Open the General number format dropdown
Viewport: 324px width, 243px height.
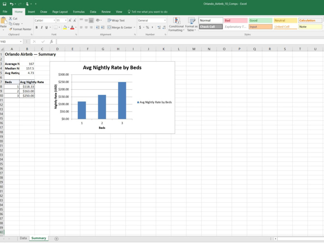click(x=165, y=20)
